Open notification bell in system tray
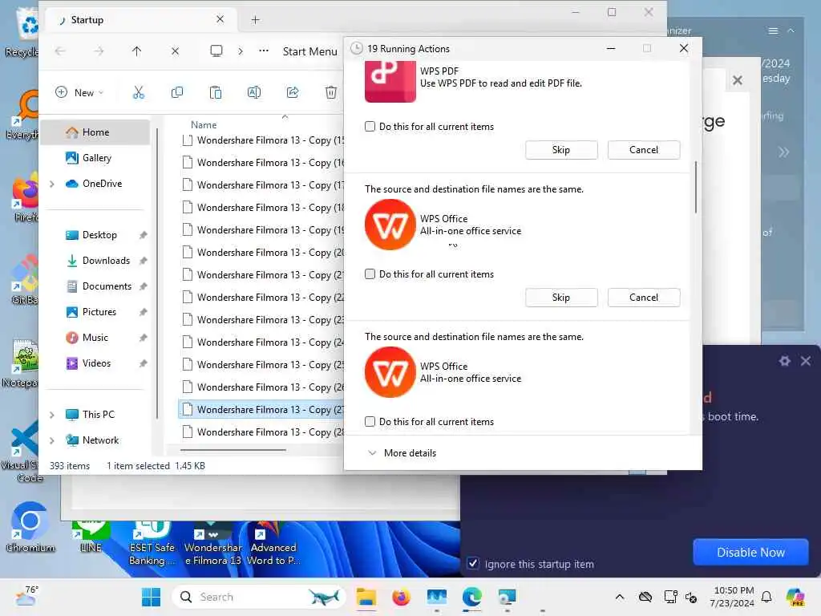Screen dimensions: 821x616 (766, 597)
